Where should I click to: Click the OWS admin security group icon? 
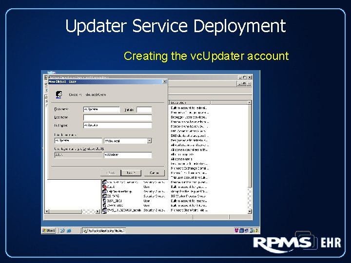point(104,210)
